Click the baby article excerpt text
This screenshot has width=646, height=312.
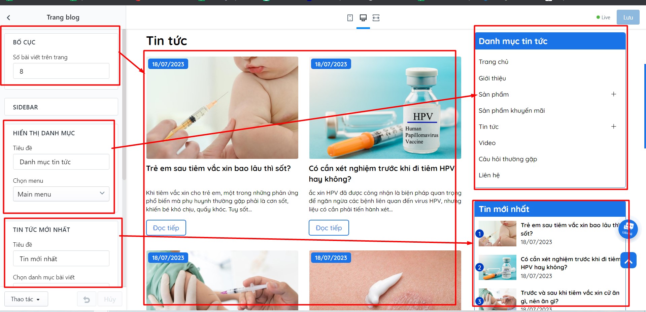click(222, 201)
